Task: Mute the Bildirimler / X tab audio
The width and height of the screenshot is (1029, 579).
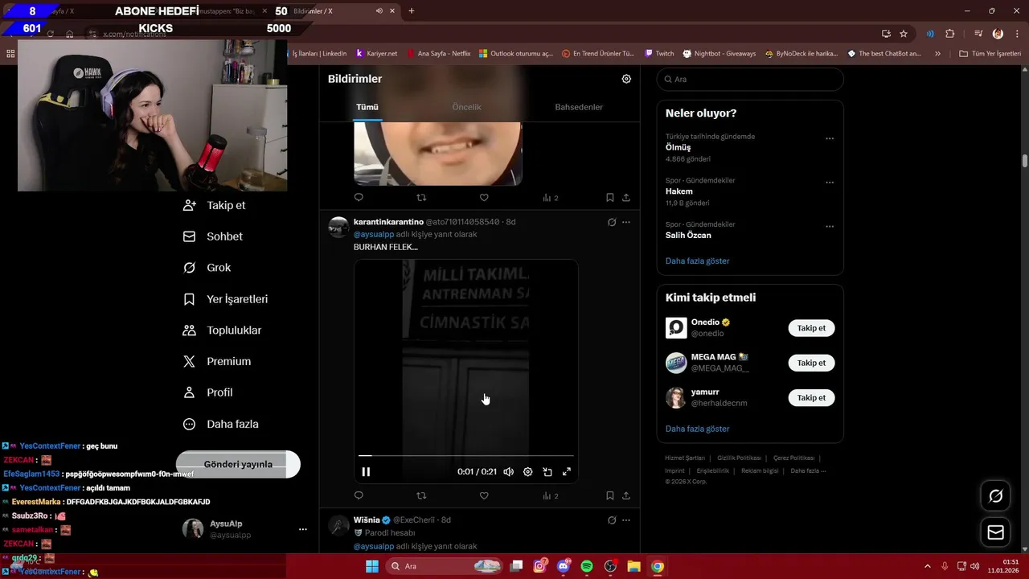Action: coord(379,10)
